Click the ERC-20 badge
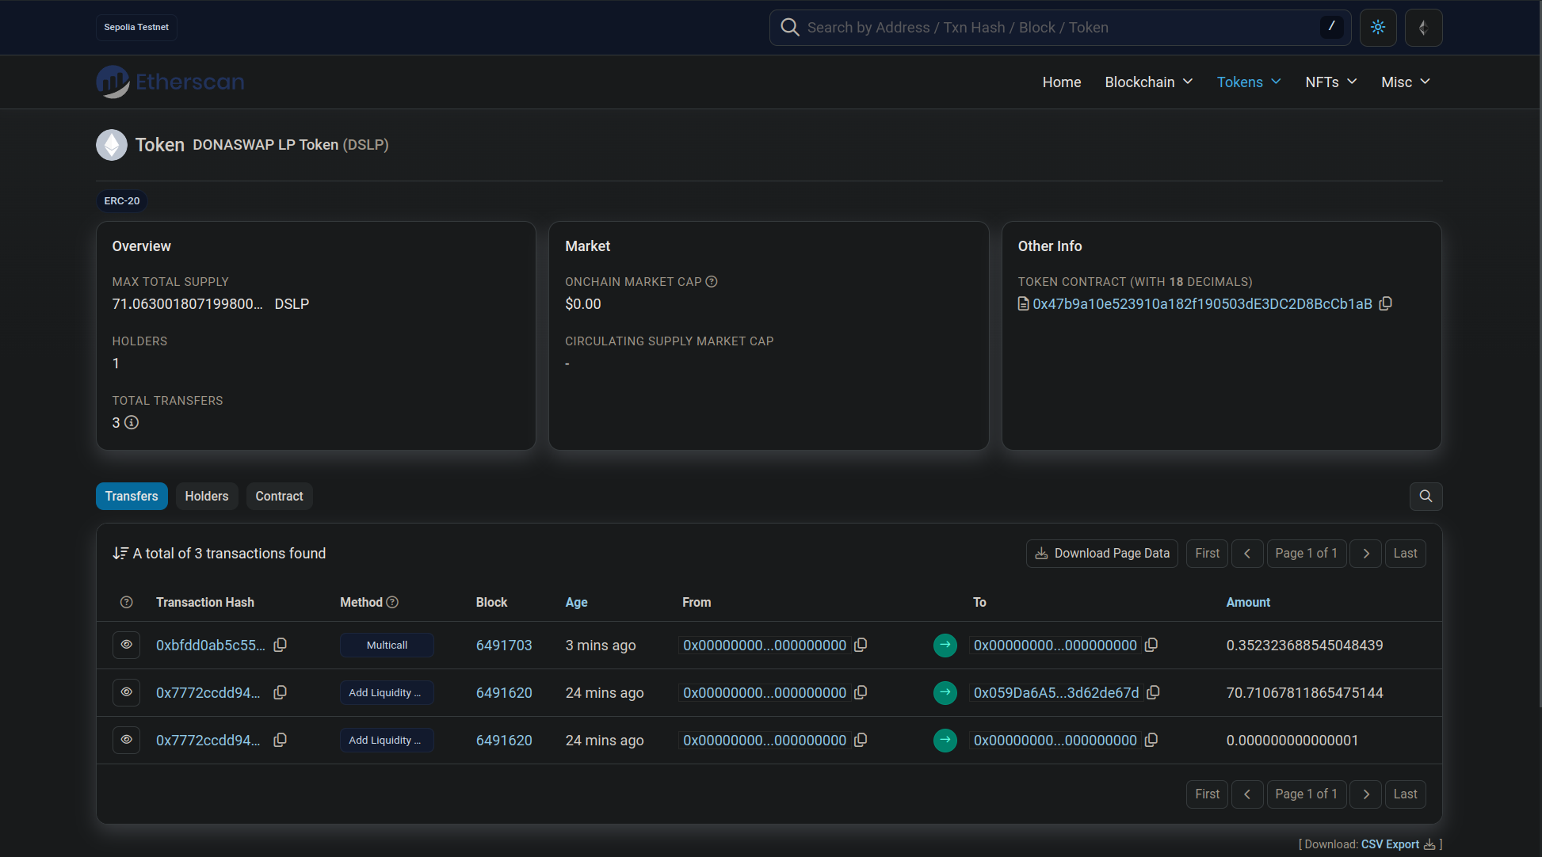Screen dimensions: 1542x857 pos(122,201)
